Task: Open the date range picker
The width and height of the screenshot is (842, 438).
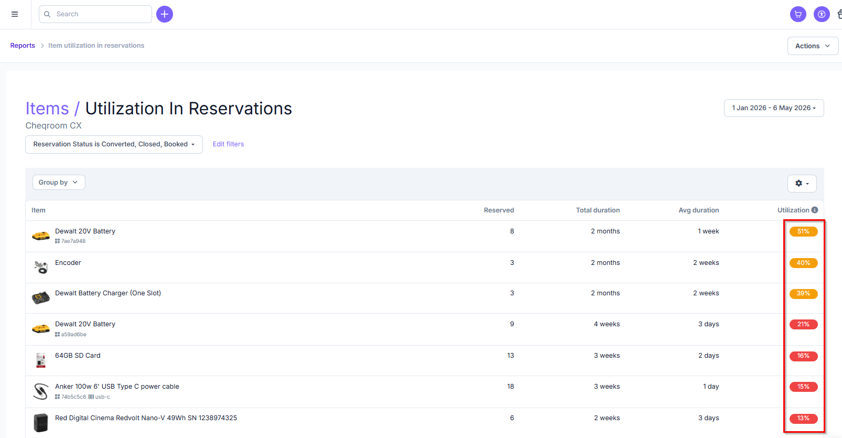Action: coord(774,108)
